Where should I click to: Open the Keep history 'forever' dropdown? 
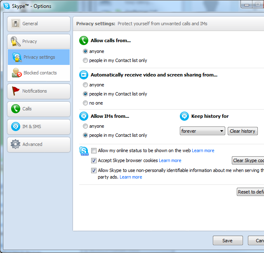[x=203, y=131]
